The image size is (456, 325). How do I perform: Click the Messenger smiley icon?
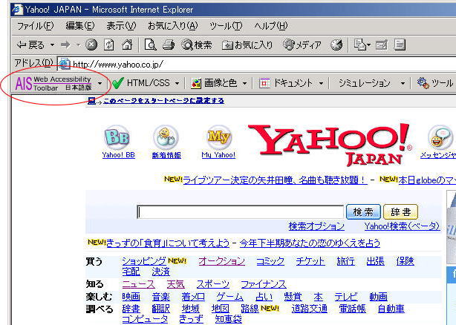(440, 137)
